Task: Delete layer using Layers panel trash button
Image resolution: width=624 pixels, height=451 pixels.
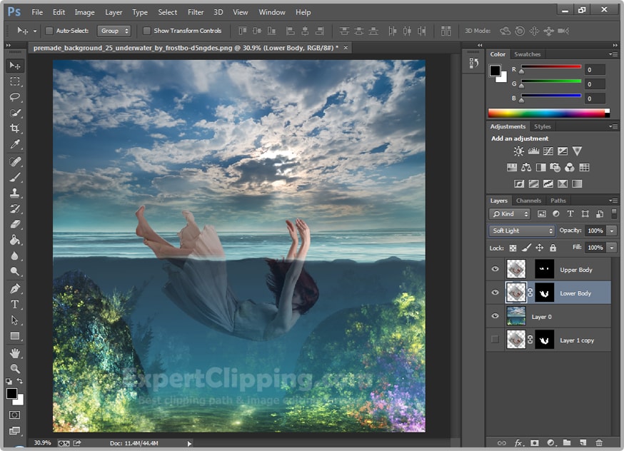Action: 598,442
